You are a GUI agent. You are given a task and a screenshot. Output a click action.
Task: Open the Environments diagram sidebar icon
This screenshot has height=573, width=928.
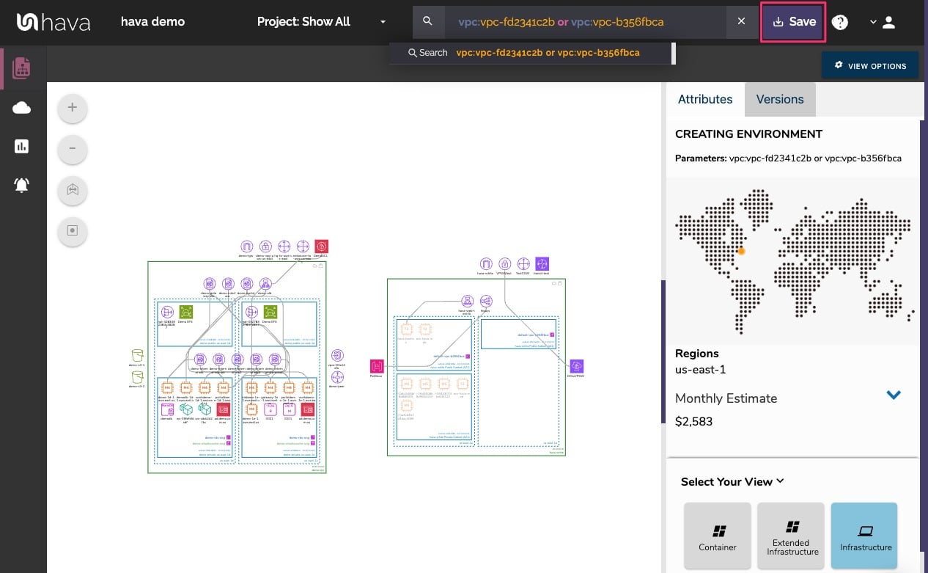22,67
